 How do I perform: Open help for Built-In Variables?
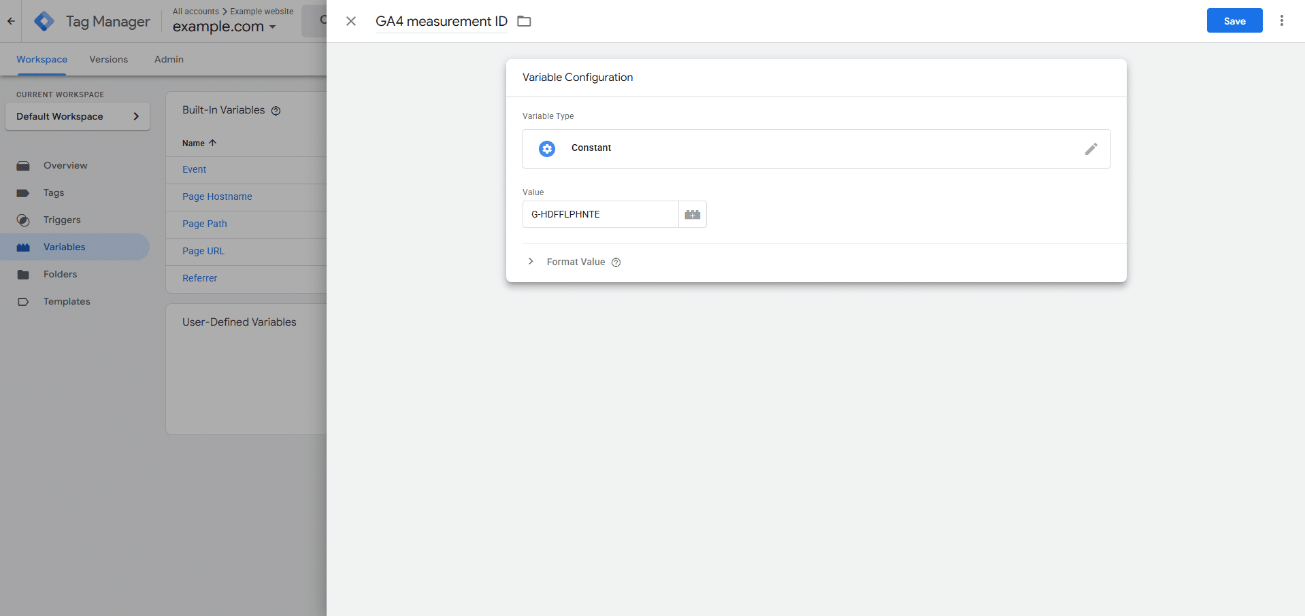276,110
